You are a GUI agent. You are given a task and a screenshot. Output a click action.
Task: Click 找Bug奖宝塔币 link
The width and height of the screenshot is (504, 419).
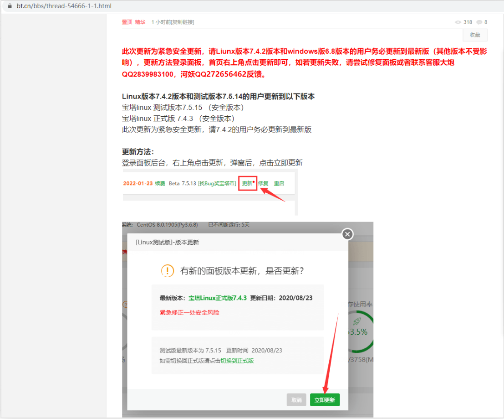tap(217, 183)
